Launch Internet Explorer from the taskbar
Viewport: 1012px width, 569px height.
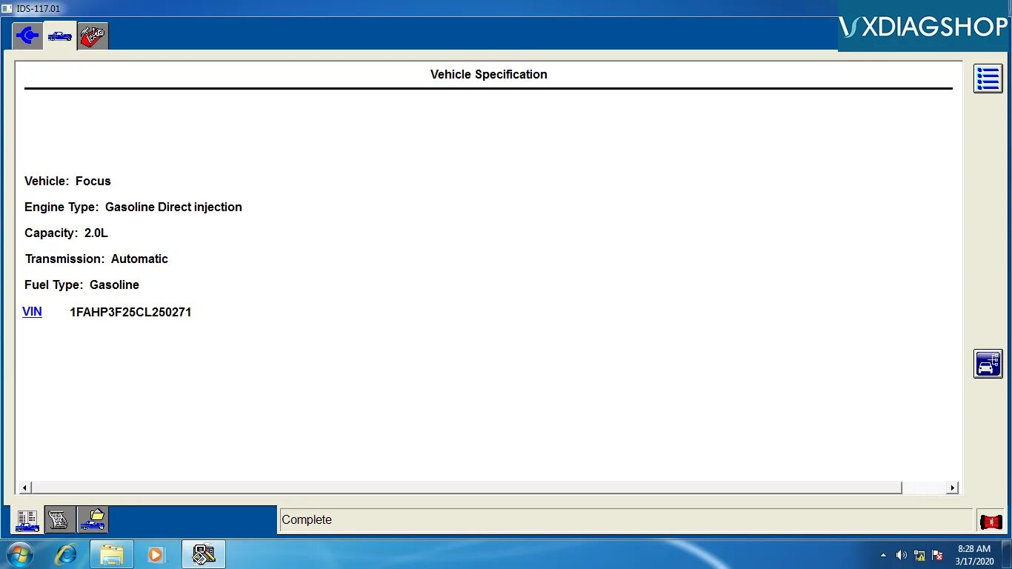point(67,554)
